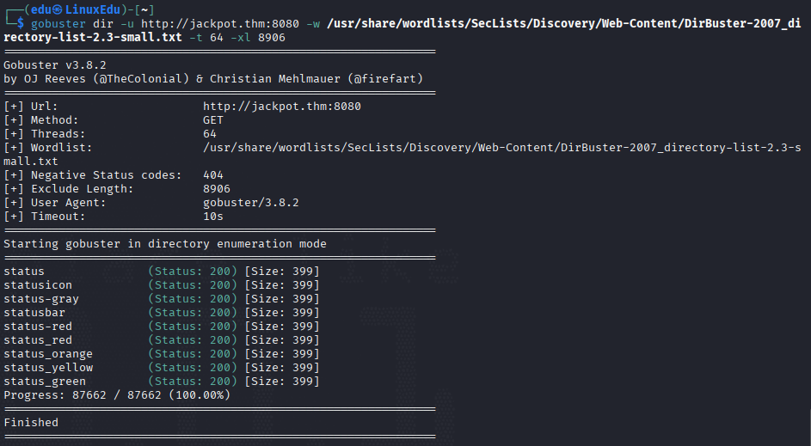811x446 pixels.
Task: Click the authors line mentioning @firefart
Action: coord(213,78)
